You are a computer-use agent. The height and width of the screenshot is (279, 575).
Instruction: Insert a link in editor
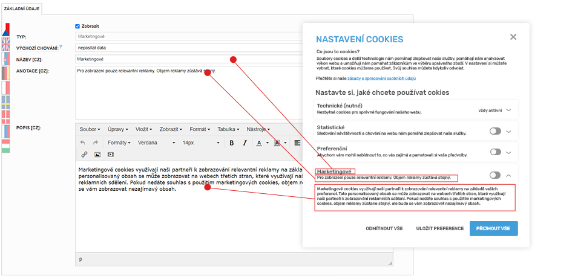(x=84, y=155)
